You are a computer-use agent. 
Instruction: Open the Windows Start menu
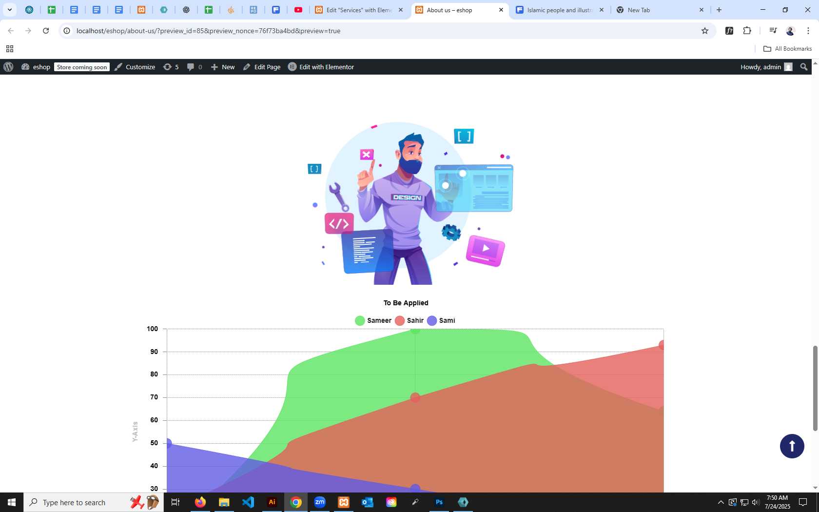(12, 502)
